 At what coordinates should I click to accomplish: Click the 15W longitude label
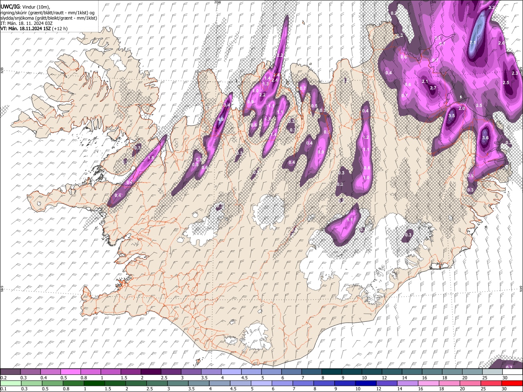pyautogui.click(x=433, y=2)
